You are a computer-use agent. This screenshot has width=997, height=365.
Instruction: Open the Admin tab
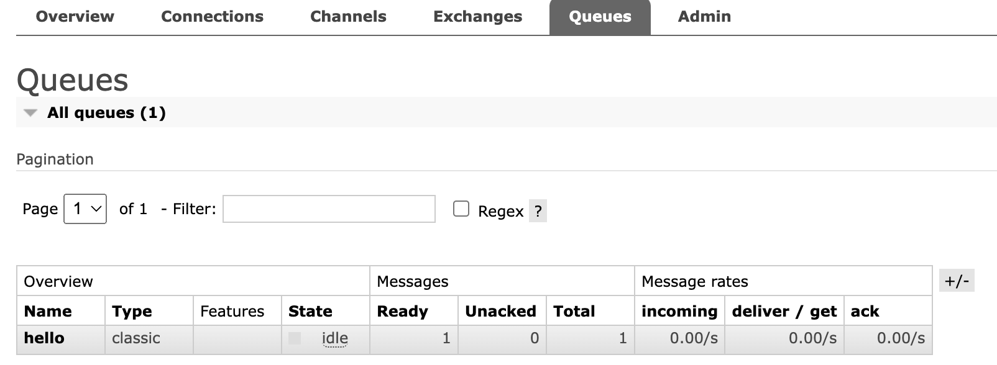point(704,17)
